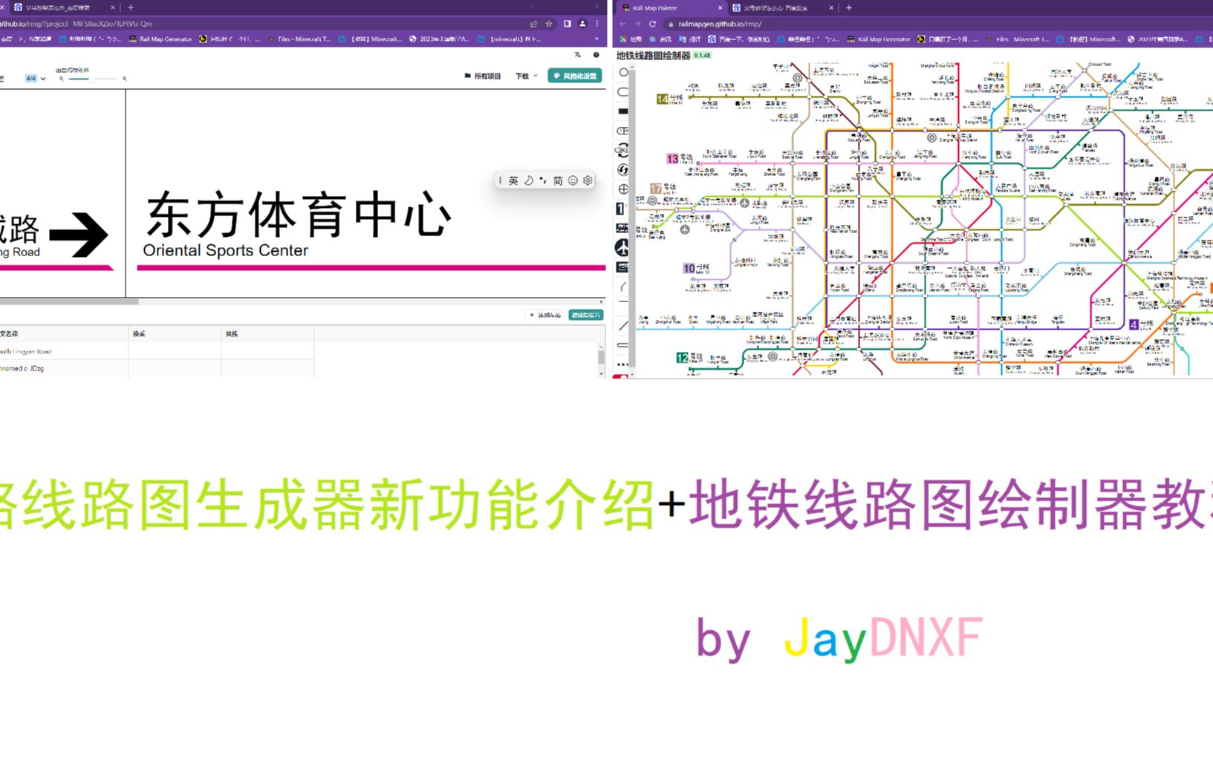1213x758 pixels.
Task: Open the help question-mark icon
Action: (x=596, y=55)
